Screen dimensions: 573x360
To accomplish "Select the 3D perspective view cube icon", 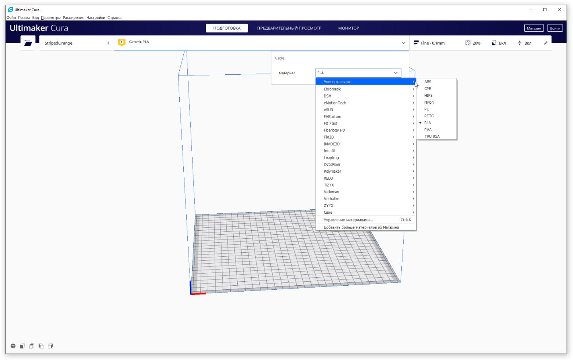I will tap(13, 346).
